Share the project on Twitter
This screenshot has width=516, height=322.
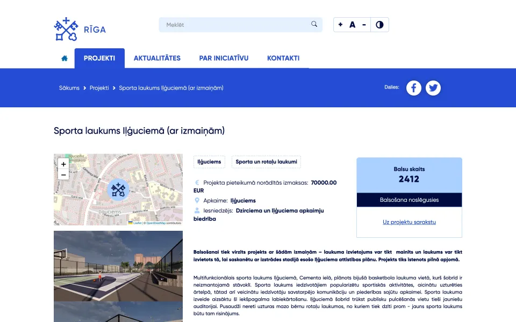(x=433, y=88)
